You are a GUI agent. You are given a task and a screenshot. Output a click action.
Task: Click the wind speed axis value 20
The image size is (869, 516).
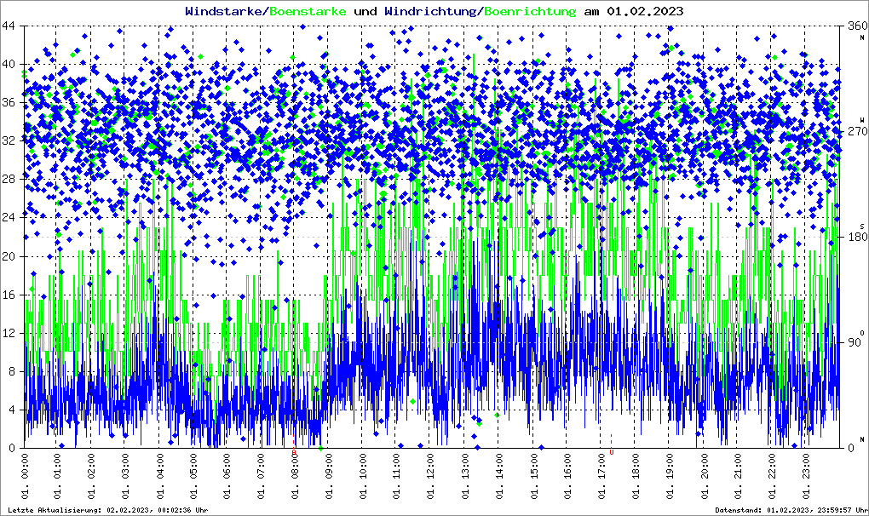[9, 256]
